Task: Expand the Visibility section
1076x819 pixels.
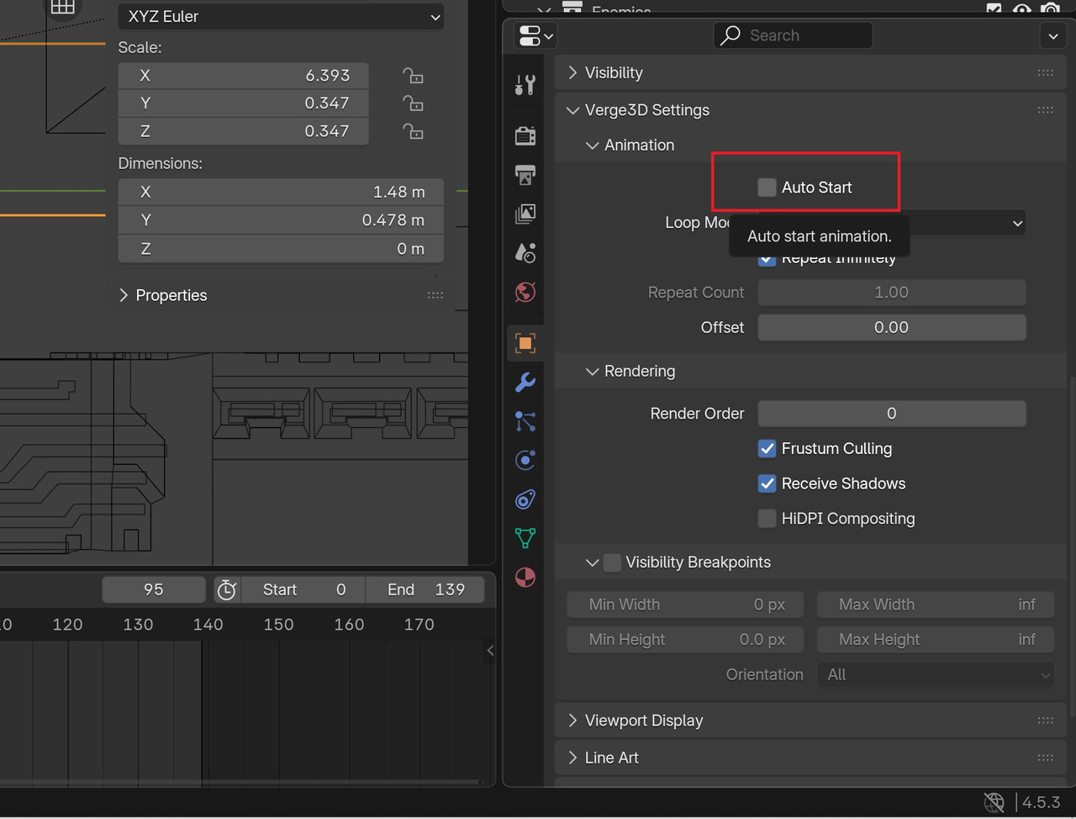Action: coord(572,73)
